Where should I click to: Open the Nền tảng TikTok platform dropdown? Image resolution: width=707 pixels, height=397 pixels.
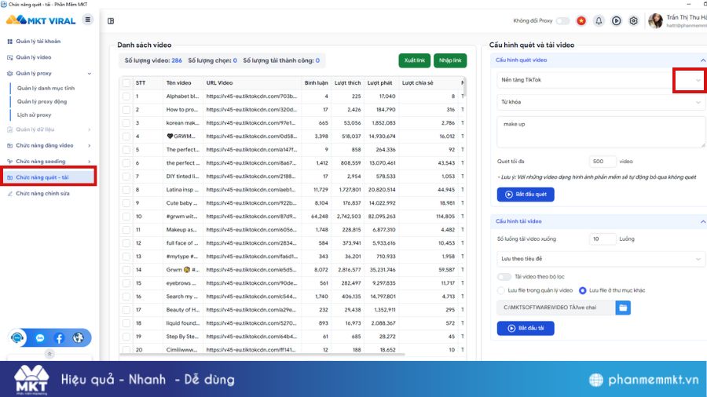(601, 80)
